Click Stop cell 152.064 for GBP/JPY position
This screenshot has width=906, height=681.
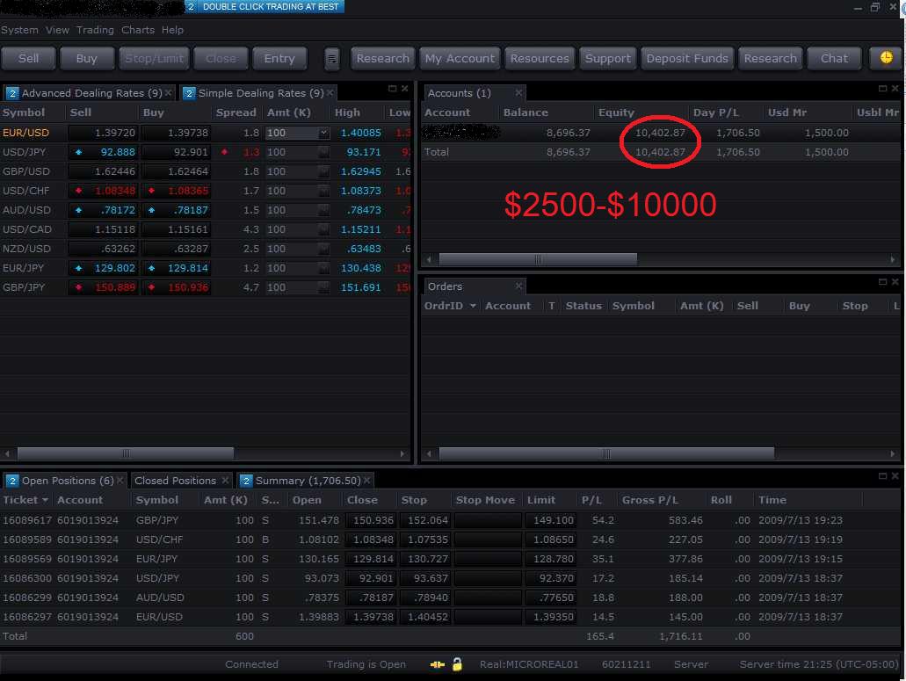427,520
